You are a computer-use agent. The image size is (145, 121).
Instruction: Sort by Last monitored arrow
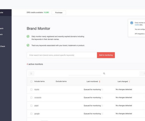tap(100, 81)
